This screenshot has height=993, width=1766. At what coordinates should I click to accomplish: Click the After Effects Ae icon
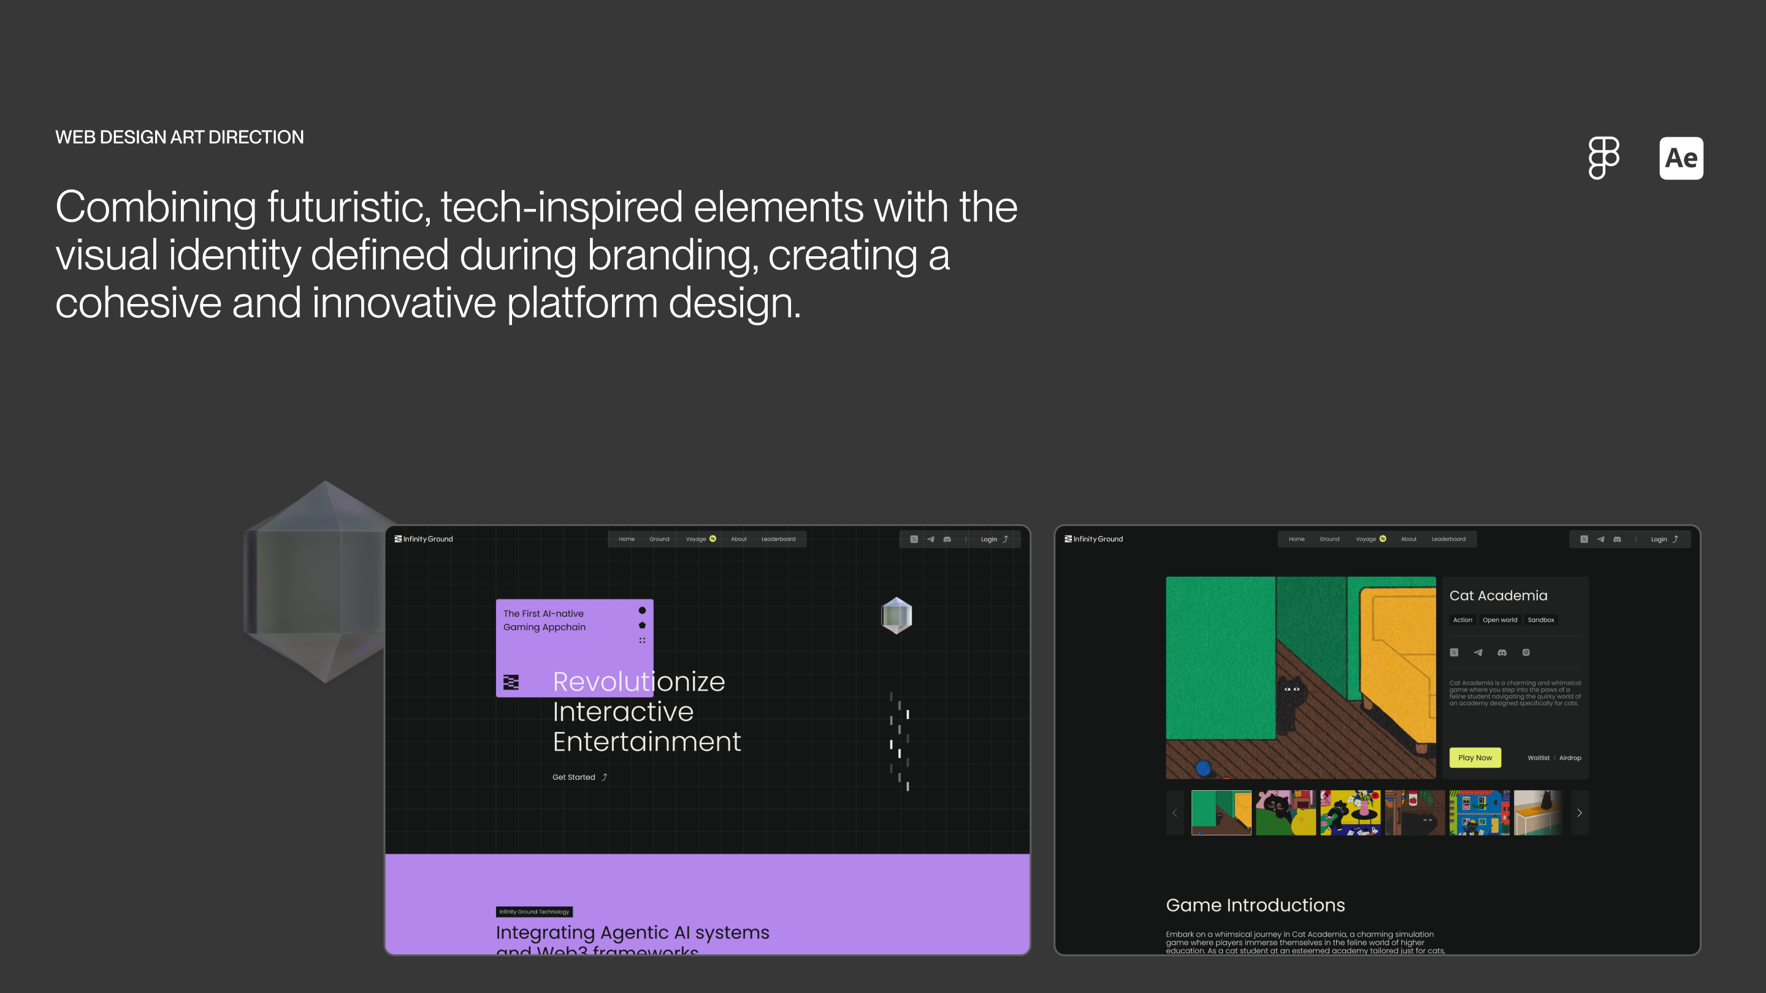tap(1681, 158)
